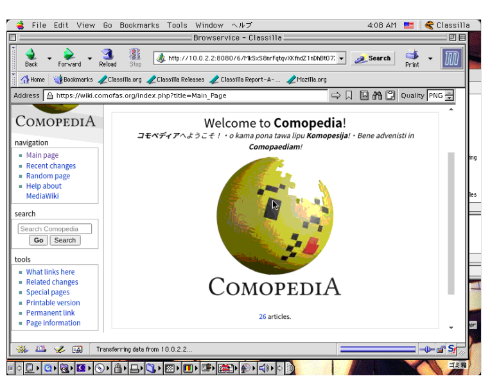Click the Print printer icon
Screen dimensions: 490x383
tap(412, 55)
